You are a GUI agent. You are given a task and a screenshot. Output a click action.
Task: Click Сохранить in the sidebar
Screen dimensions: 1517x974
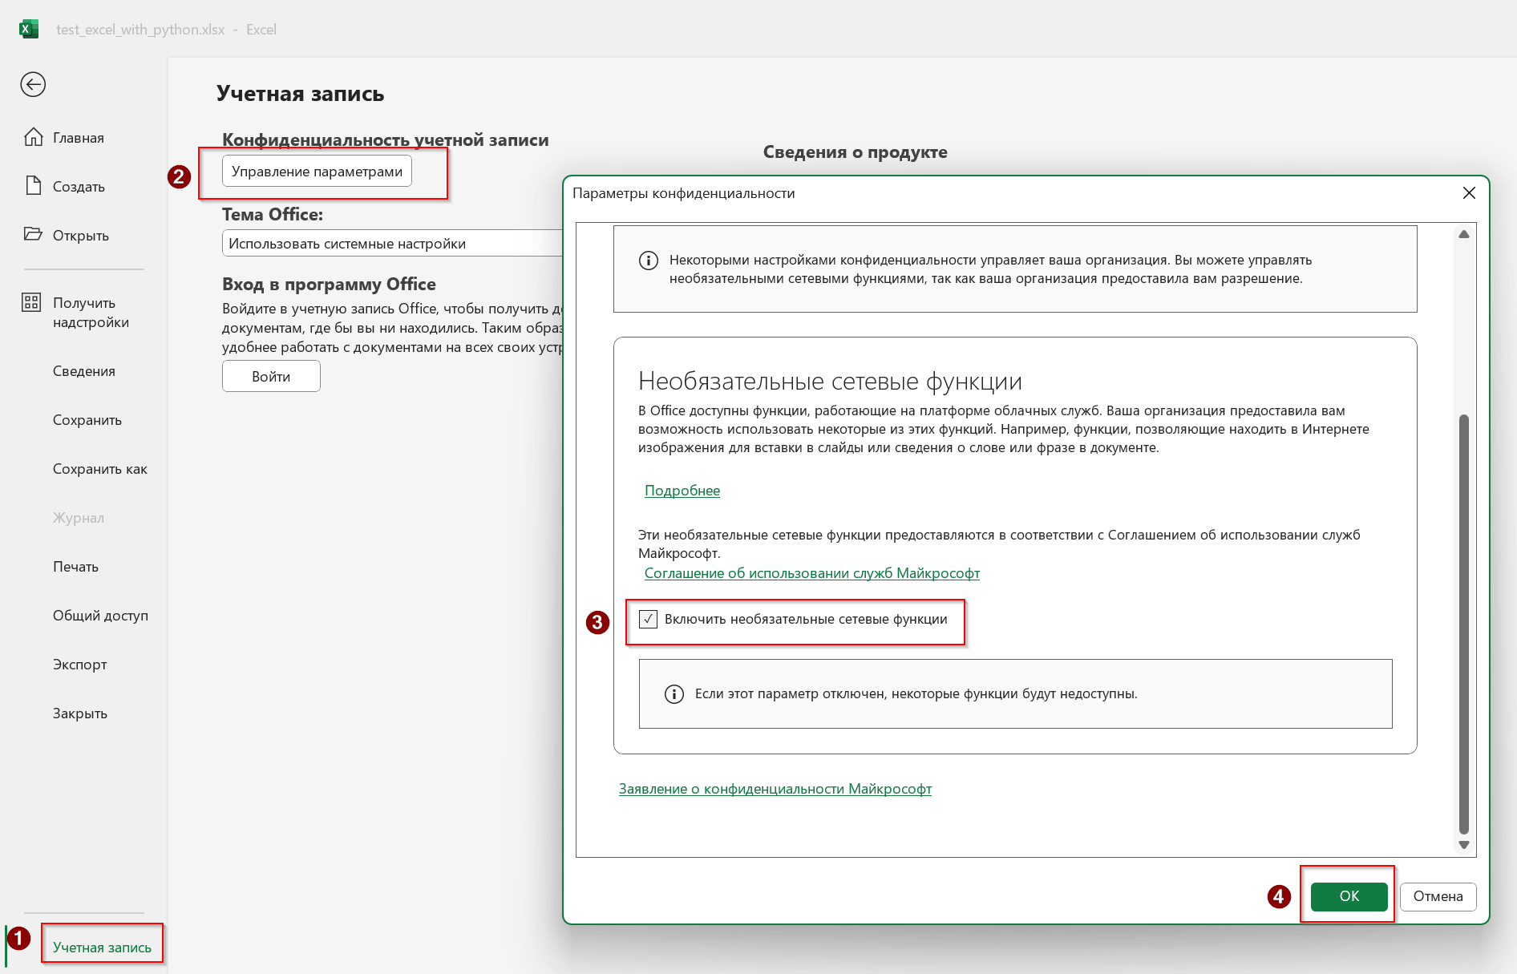pos(87,420)
